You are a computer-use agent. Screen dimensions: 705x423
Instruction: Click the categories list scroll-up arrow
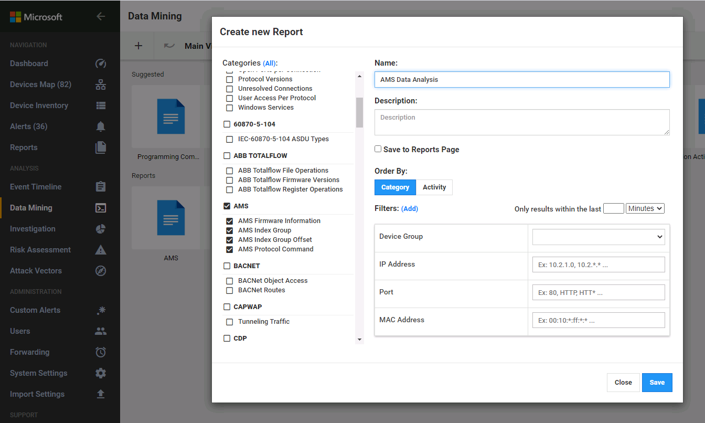(359, 76)
